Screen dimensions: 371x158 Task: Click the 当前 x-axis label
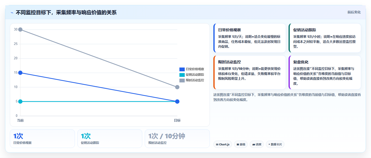pos(20,121)
